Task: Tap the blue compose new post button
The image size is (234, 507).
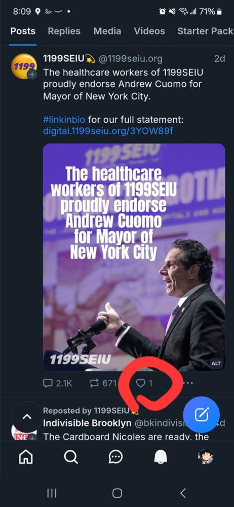Action: click(x=201, y=415)
